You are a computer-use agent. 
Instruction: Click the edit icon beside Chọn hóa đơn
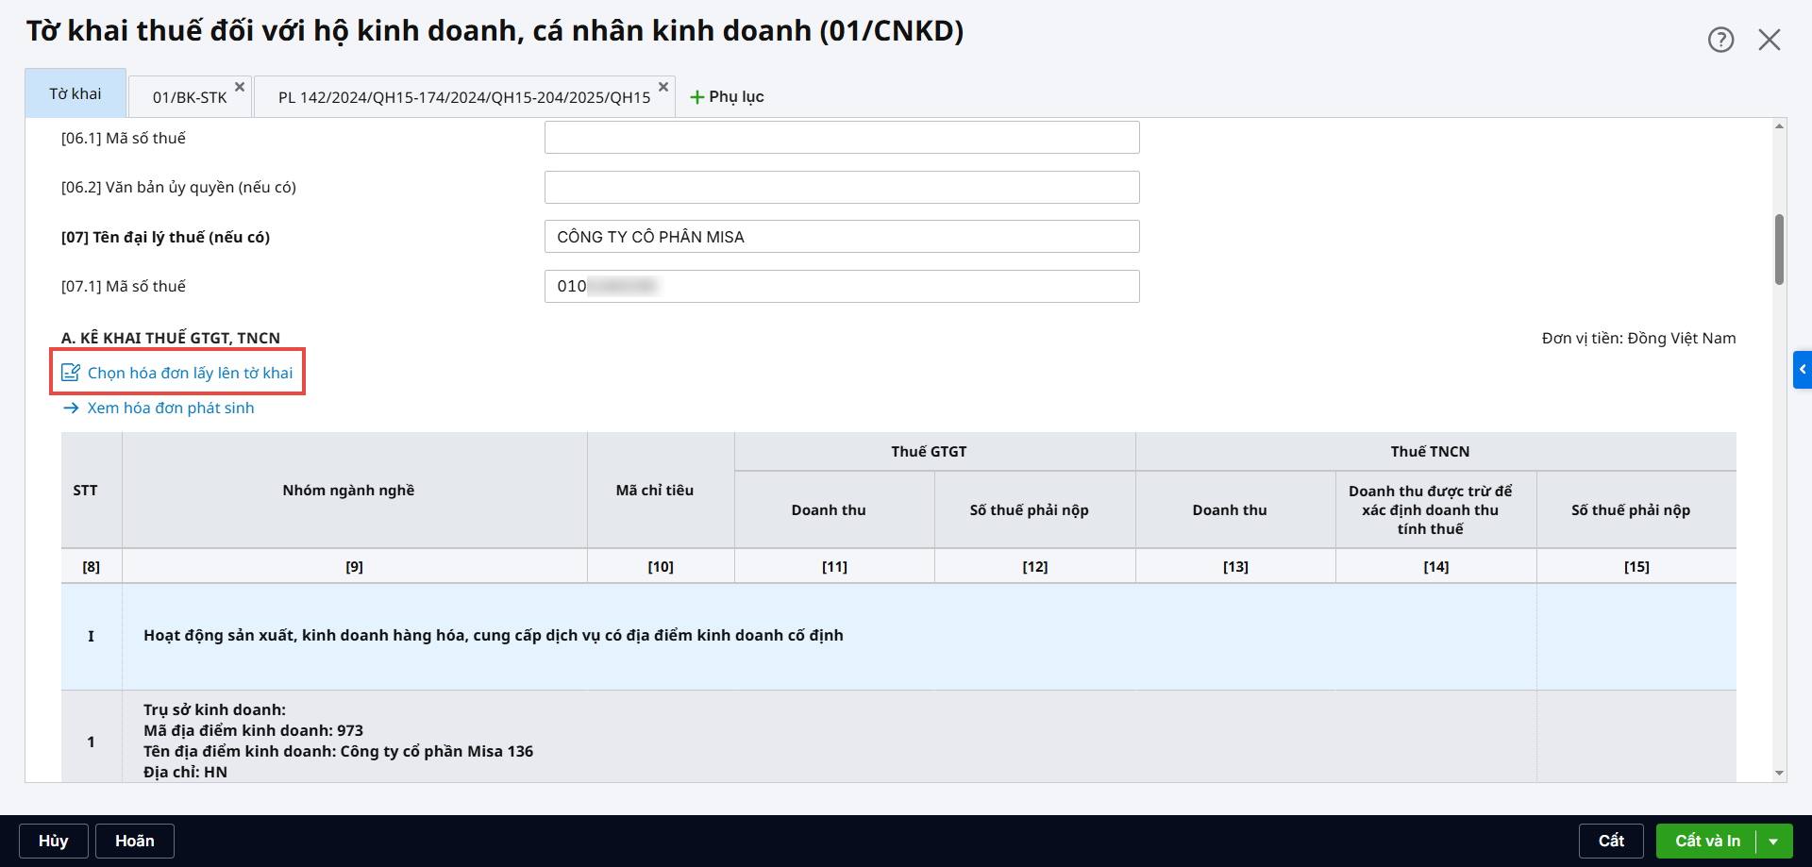71,373
